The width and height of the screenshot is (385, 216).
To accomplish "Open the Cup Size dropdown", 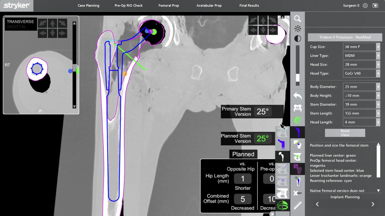I will point(378,47).
